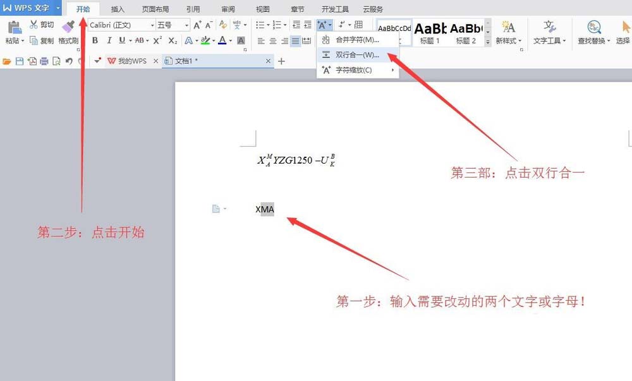Open the 审阅 ribbon tab
632x381 pixels.
[228, 8]
